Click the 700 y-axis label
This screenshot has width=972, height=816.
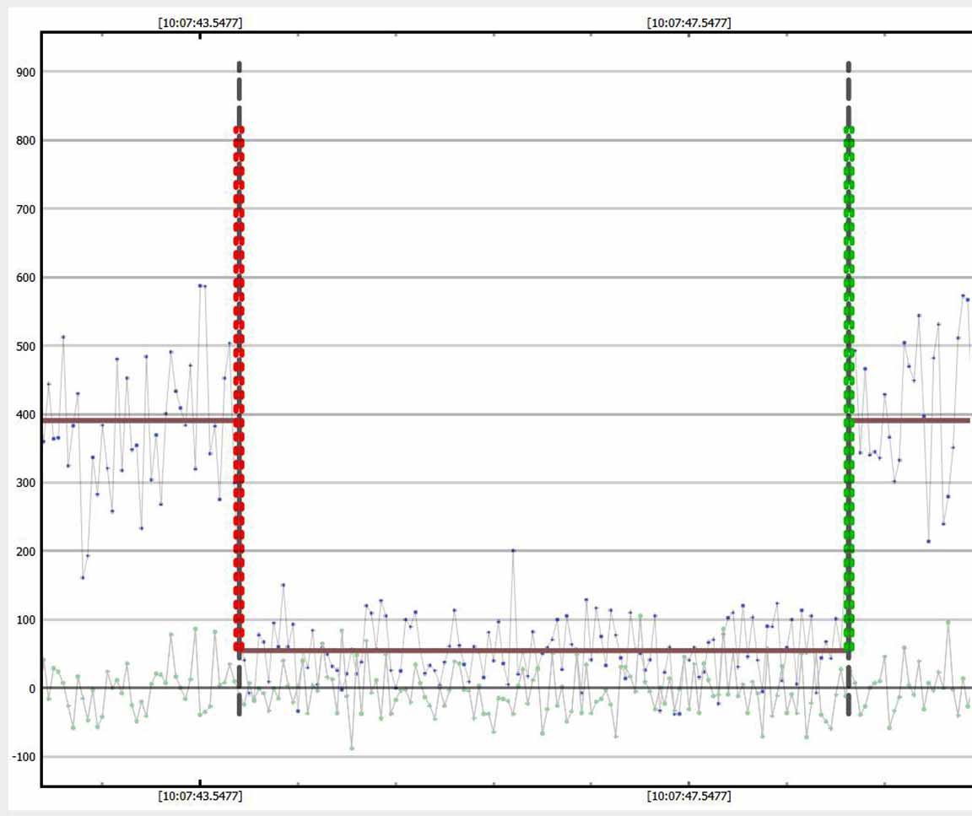[26, 209]
